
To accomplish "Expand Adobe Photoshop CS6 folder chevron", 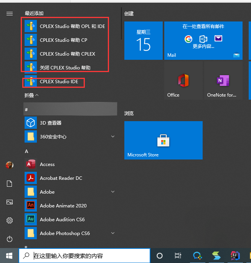I will tap(113, 233).
